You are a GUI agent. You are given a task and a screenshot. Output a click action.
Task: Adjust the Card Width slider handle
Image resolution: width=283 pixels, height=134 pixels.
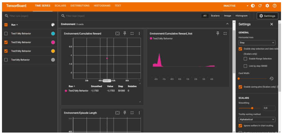coord(239,79)
